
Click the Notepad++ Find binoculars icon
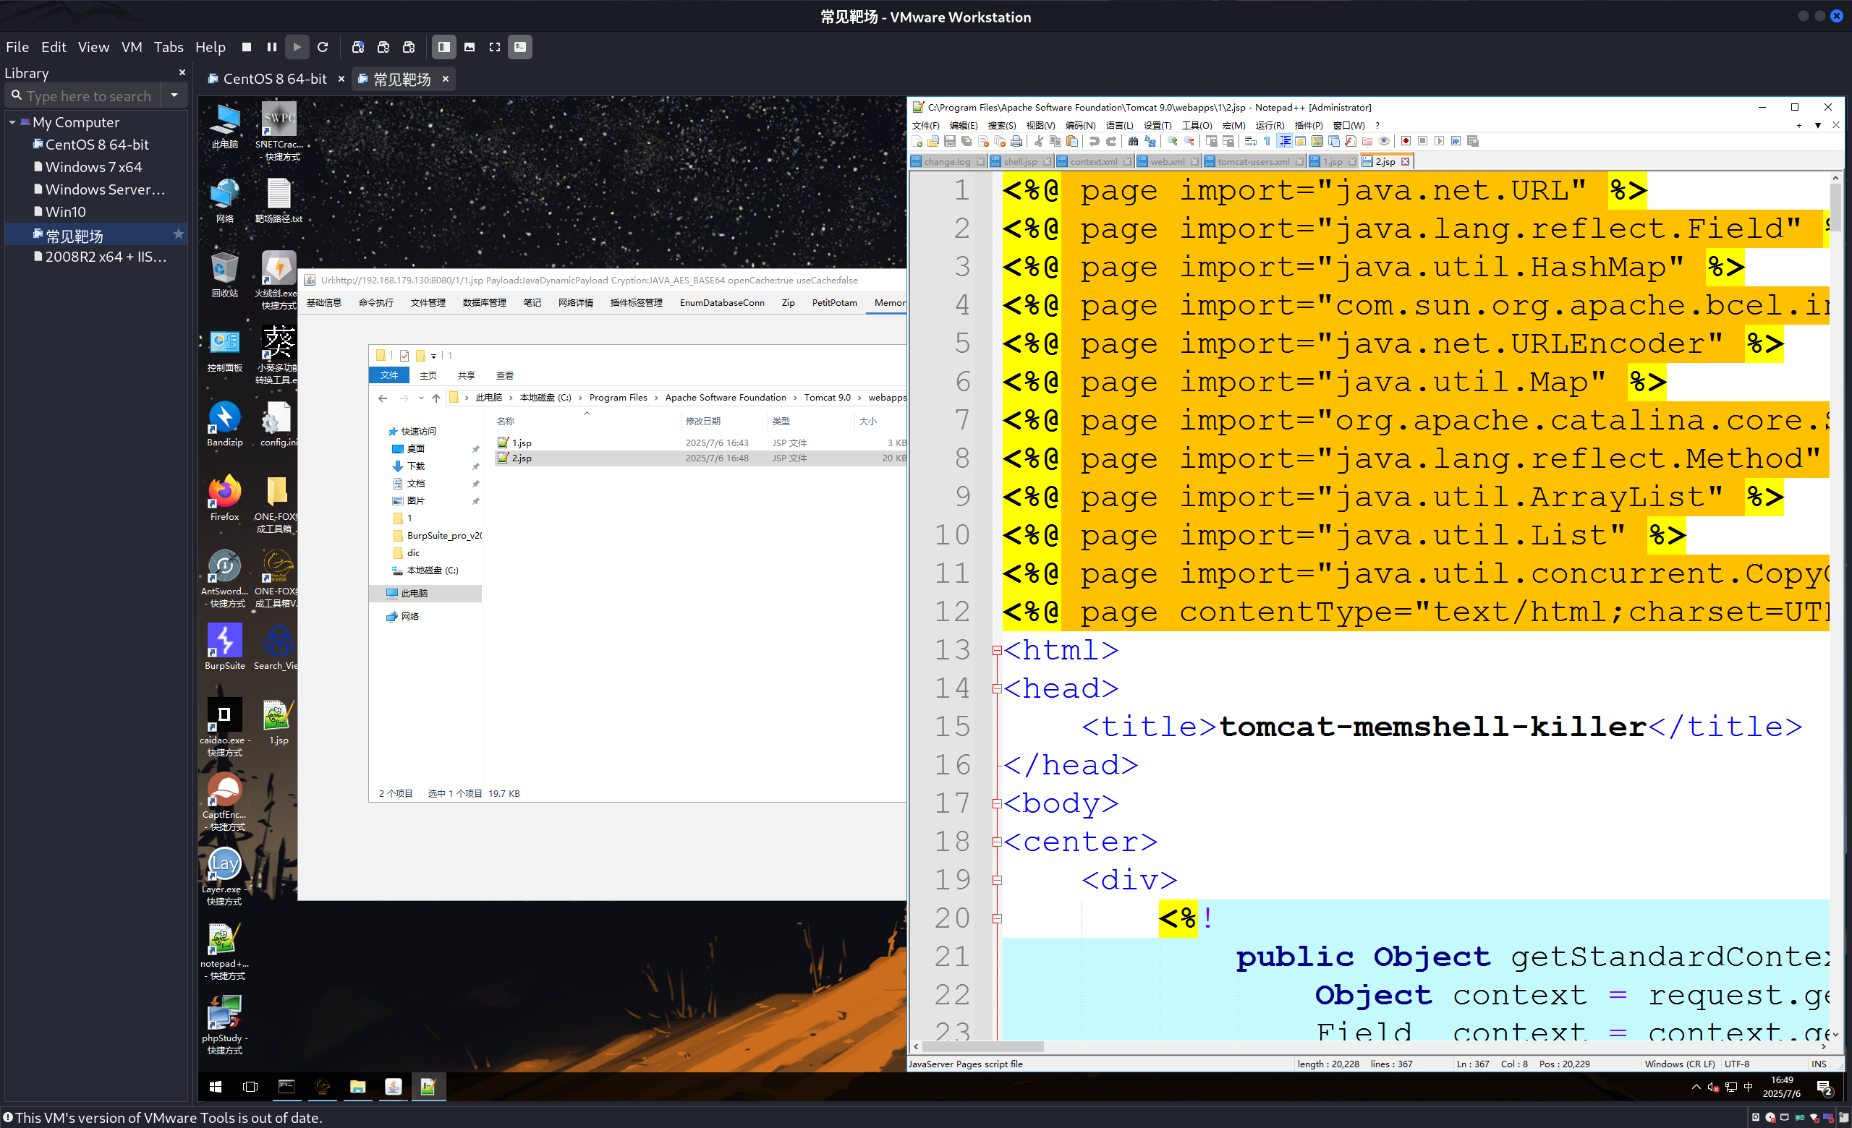1134,141
